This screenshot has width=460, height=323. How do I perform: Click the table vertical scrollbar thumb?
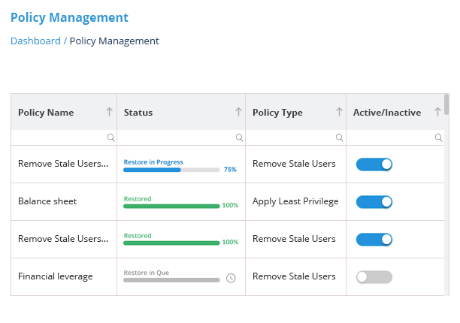tap(446, 104)
